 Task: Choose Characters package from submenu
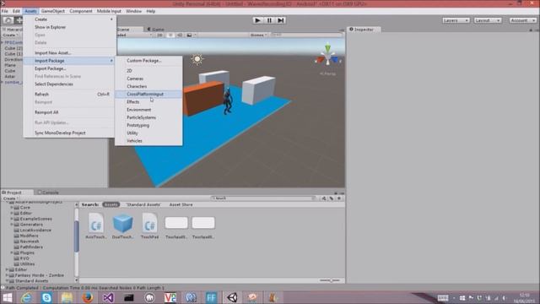point(148,86)
